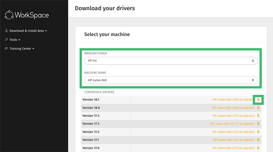The height and width of the screenshot is (152, 273).
Task: Expand the Download & Install Area menu
Action: (x=28, y=31)
